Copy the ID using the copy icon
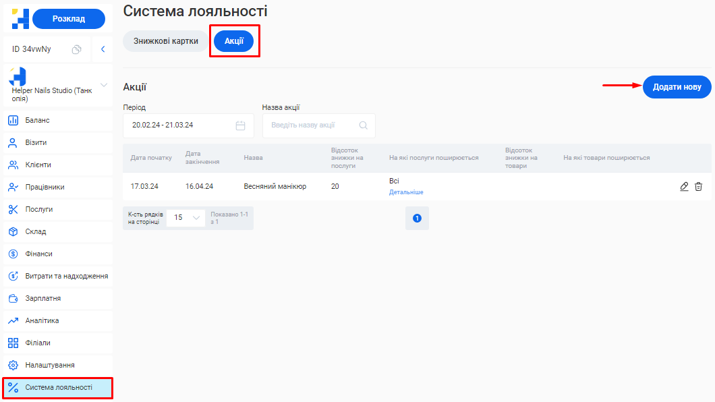 (77, 49)
